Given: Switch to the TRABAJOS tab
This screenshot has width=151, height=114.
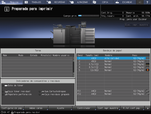Looking at the screenshot, I should pos(34,2).
